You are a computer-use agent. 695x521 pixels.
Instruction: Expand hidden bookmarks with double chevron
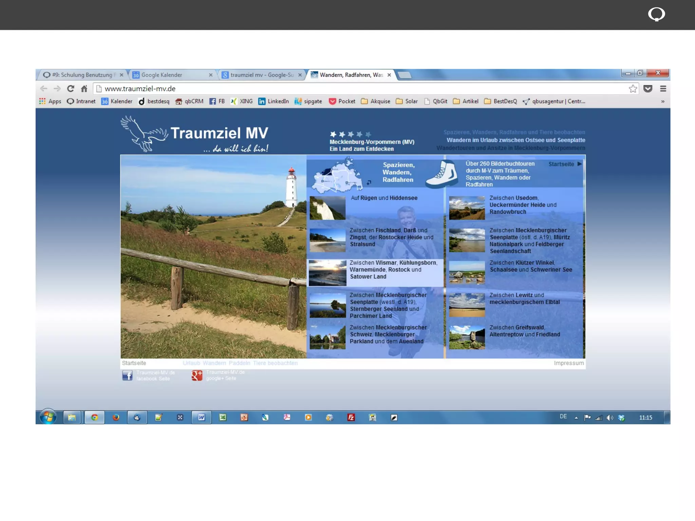pyautogui.click(x=662, y=101)
